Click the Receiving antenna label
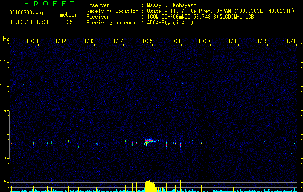 coord(111,23)
